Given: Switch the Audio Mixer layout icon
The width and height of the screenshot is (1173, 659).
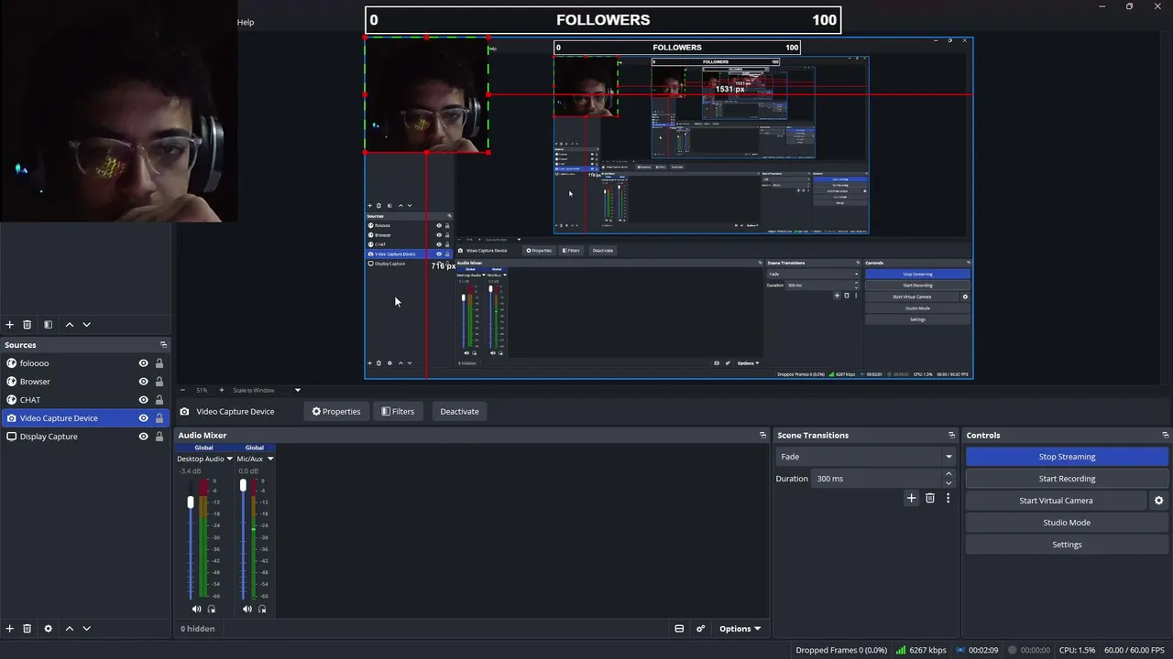Looking at the screenshot, I should (679, 629).
